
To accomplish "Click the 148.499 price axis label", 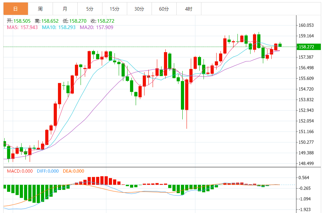I will pyautogui.click(x=306, y=163).
